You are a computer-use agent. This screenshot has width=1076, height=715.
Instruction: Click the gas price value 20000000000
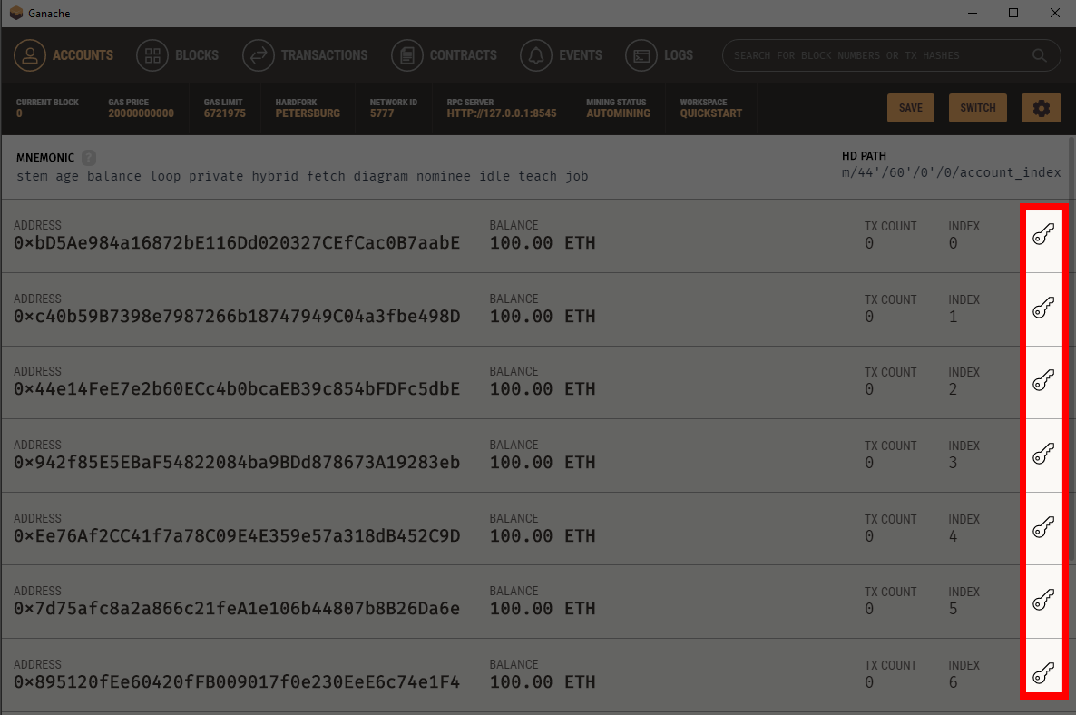141,113
